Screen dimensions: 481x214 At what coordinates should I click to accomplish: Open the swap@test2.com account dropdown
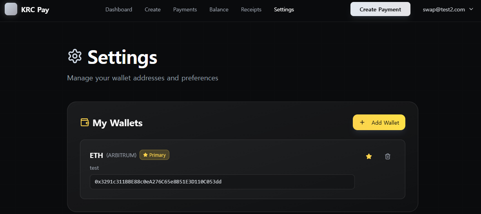(448, 9)
